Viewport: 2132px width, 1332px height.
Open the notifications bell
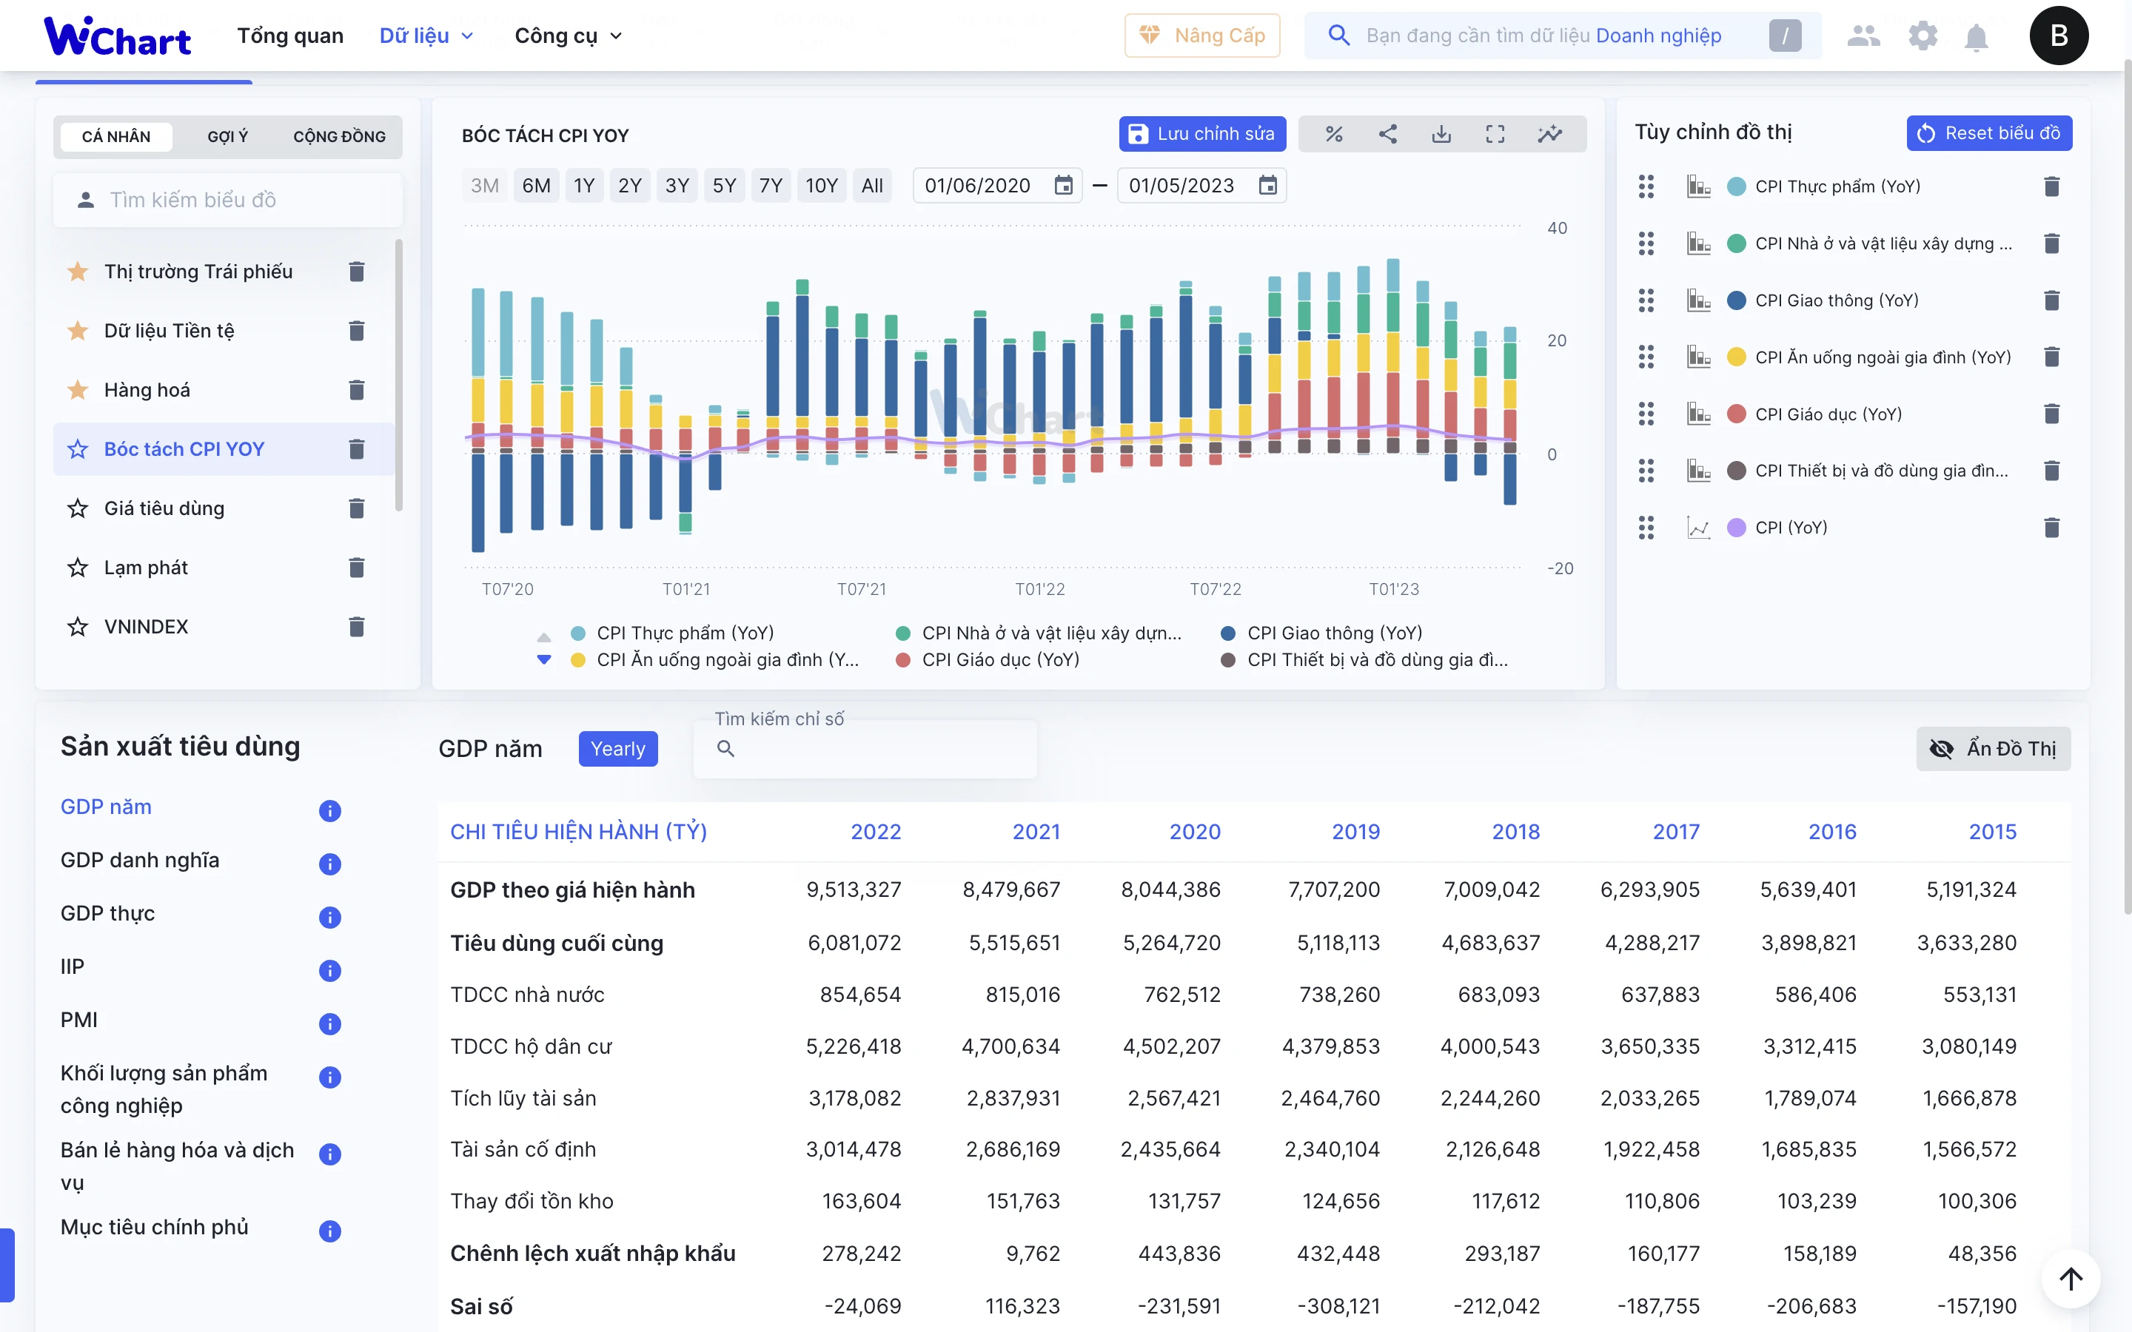pyautogui.click(x=1976, y=37)
